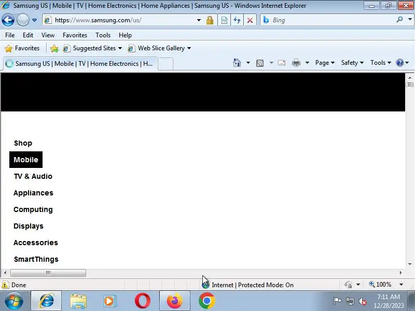The height and width of the screenshot is (311, 415).
Task: Click the red Stop loading icon
Action: [x=250, y=20]
